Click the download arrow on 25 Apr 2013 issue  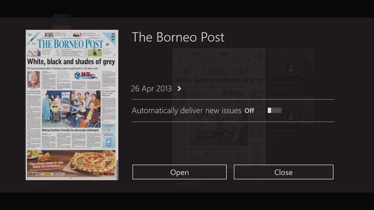(291, 69)
